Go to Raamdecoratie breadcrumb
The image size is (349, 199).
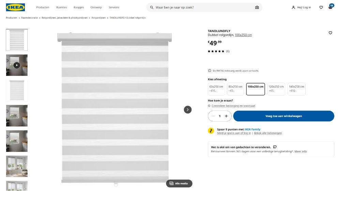tap(29, 18)
